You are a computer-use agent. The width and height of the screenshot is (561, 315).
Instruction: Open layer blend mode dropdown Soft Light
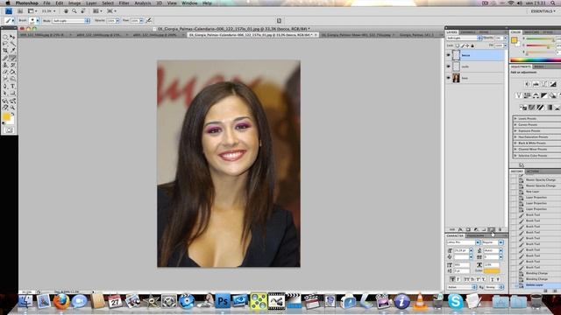(x=464, y=38)
